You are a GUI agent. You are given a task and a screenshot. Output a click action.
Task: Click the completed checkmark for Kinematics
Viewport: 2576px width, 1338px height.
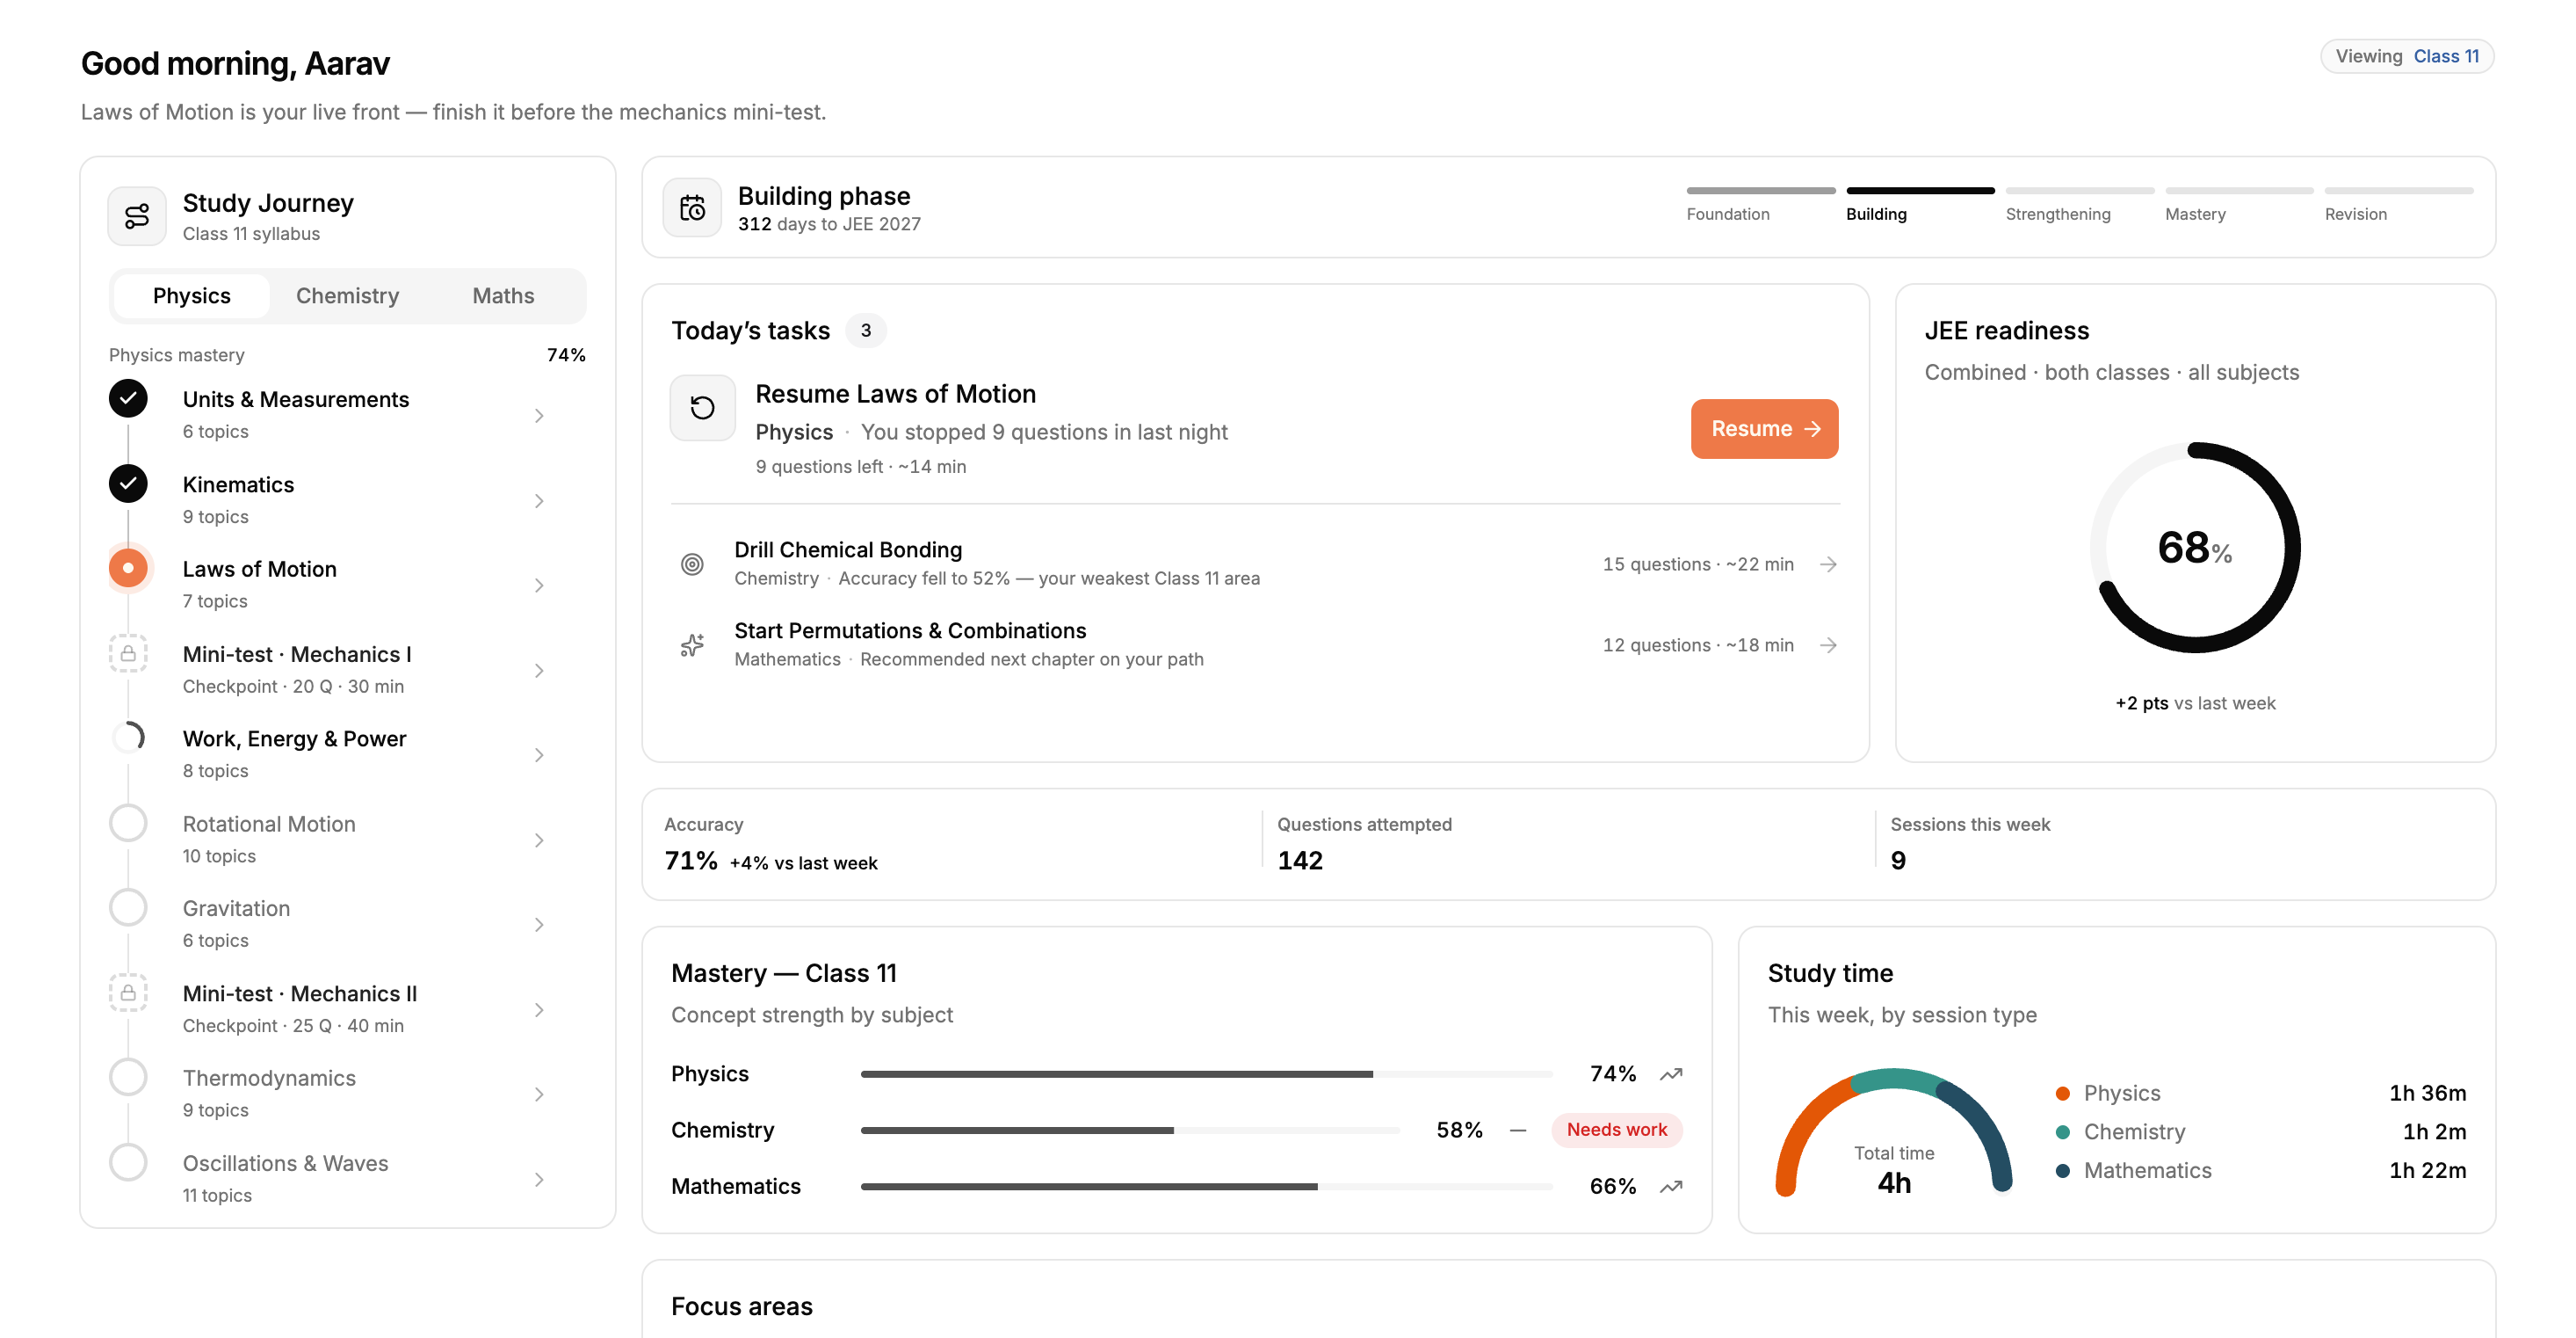click(128, 484)
